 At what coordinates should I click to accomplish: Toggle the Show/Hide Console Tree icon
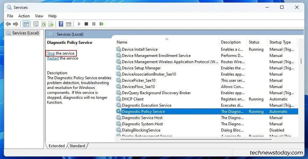coord(26,24)
